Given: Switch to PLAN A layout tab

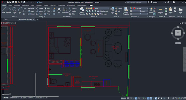Looking at the screenshot, I should click(24, 98).
